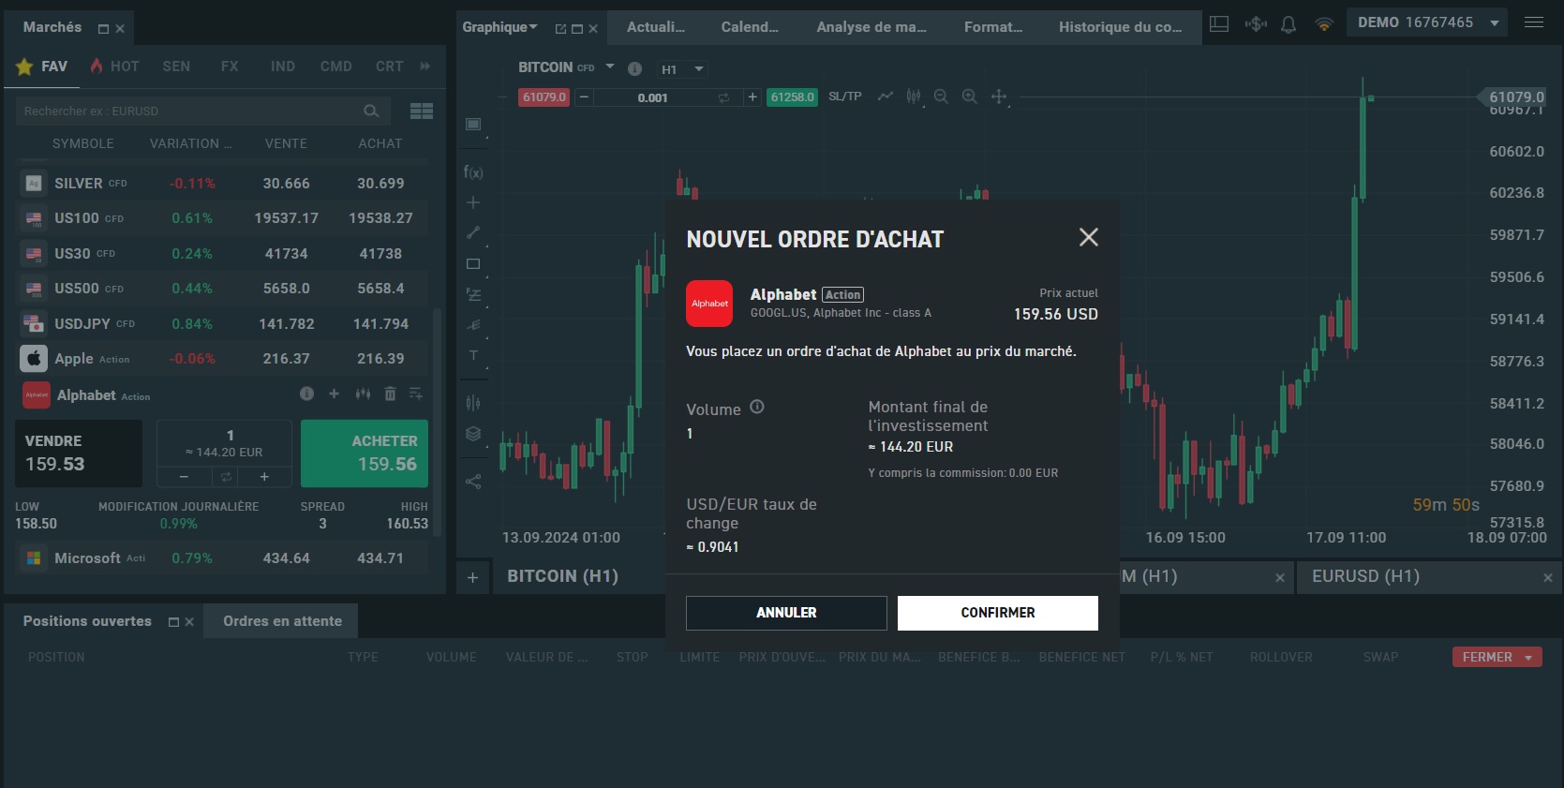Select the line chart type icon
This screenshot has width=1564, height=788.
pos(885,97)
